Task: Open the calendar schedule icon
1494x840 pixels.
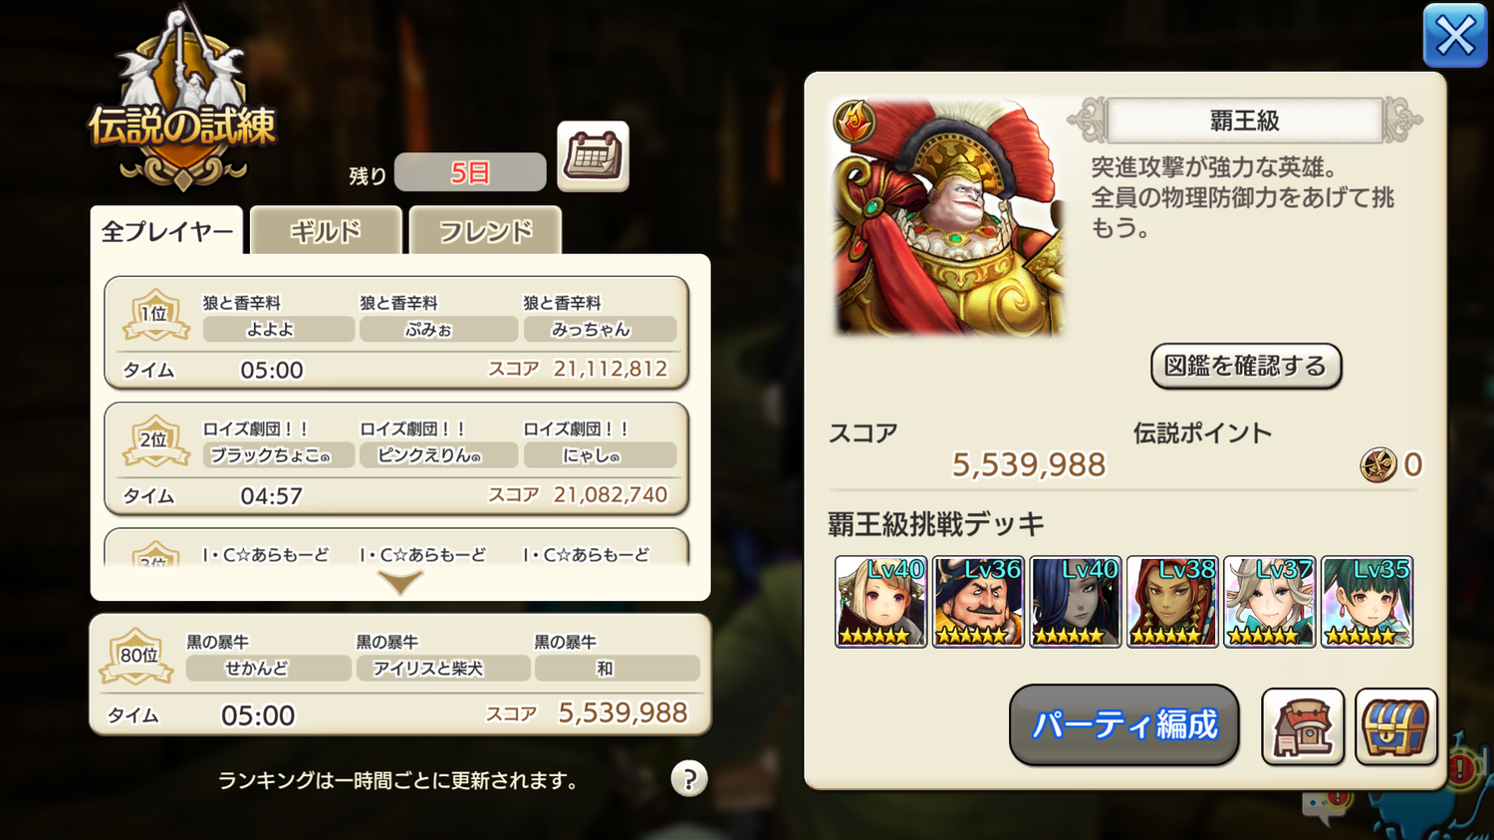Action: coord(593,155)
